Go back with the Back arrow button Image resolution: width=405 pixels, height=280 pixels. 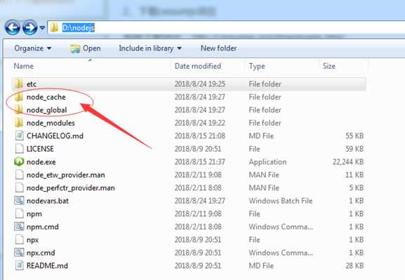click(x=13, y=27)
